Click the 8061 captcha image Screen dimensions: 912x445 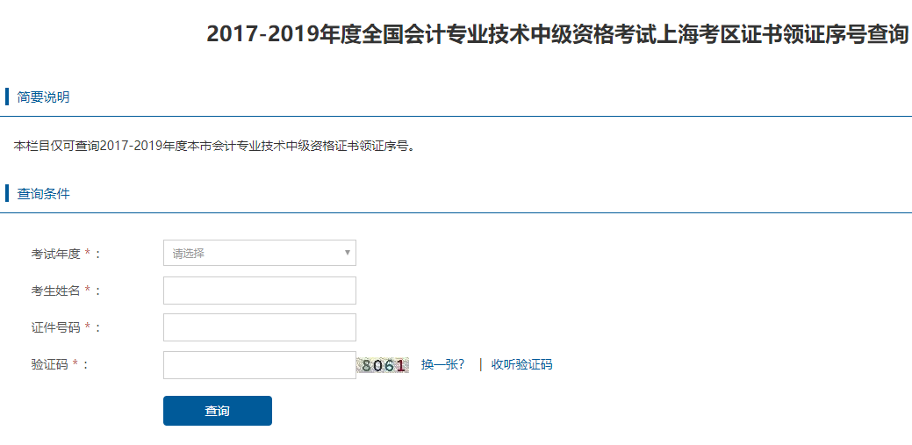pos(383,365)
